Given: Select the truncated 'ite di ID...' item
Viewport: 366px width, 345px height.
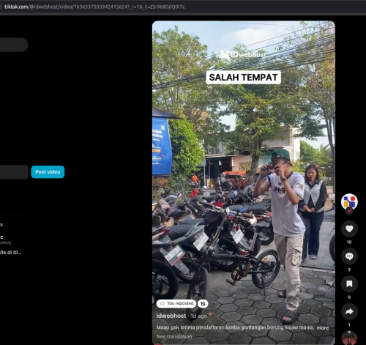Looking at the screenshot, I should pyautogui.click(x=11, y=253).
